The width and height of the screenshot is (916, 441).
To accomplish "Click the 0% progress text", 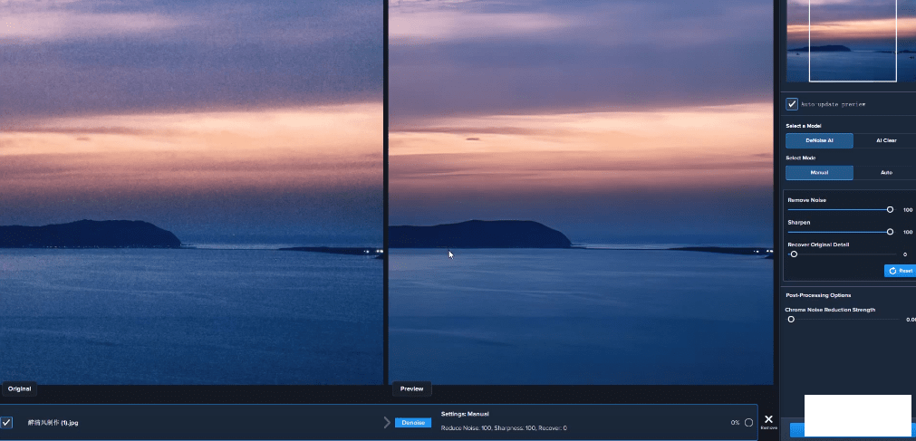I will pyautogui.click(x=735, y=422).
